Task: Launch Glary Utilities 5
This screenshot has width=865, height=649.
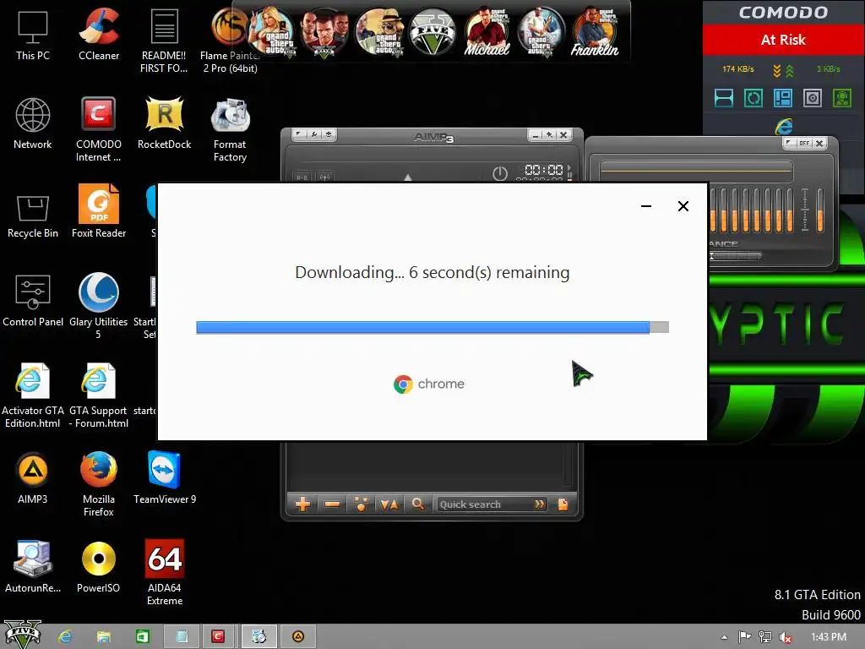Action: [x=99, y=307]
